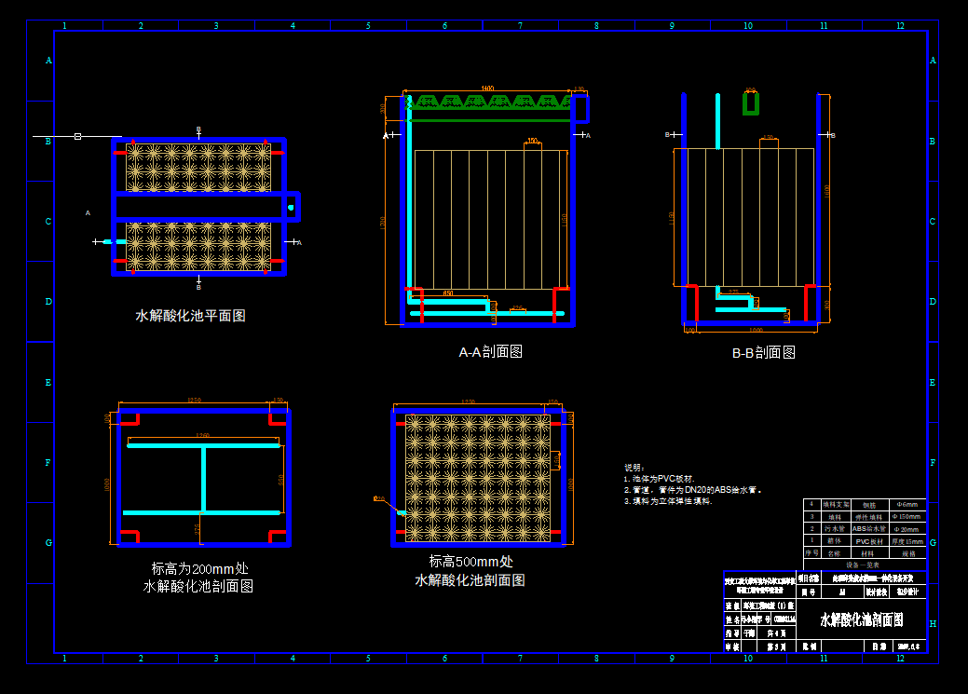Click the square grip on the white line near plan view
The height and width of the screenshot is (694, 968).
pos(77,136)
